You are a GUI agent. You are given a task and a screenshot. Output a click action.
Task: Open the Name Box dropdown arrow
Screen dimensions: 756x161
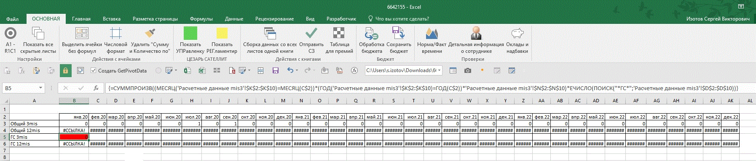(40, 88)
